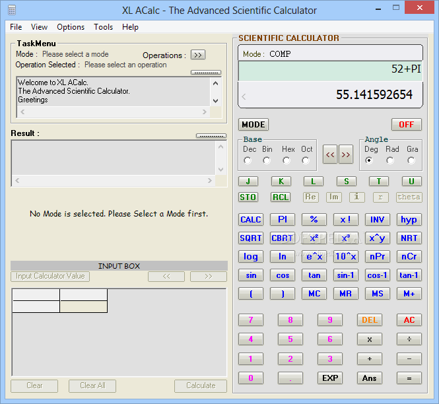The width and height of the screenshot is (439, 404).
Task: Click the percent key
Action: tap(314, 219)
